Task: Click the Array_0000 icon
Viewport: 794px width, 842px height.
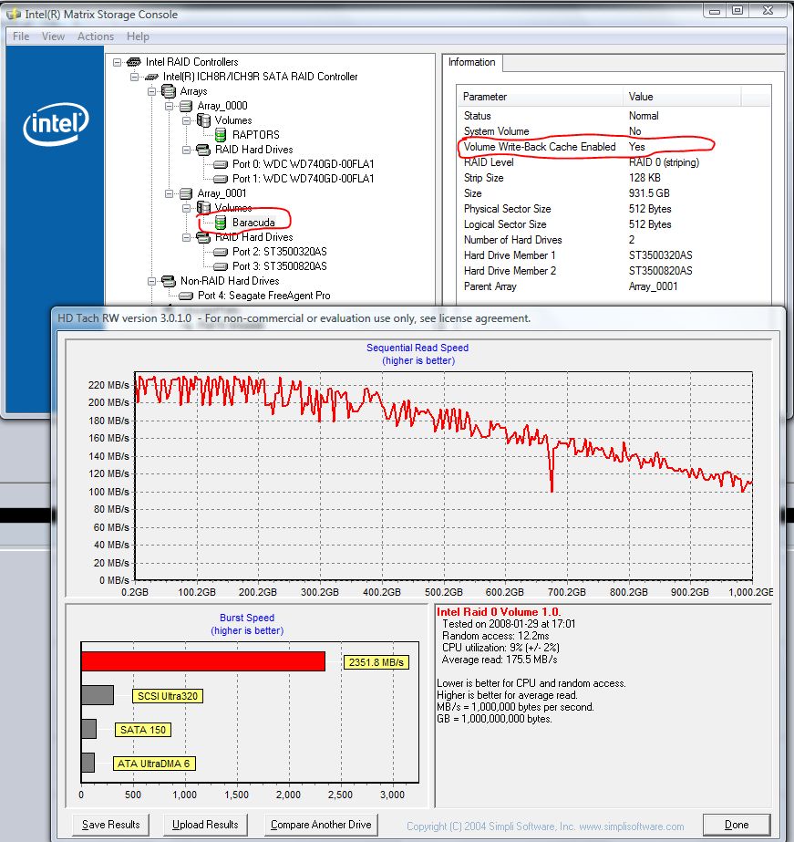Action: point(186,106)
